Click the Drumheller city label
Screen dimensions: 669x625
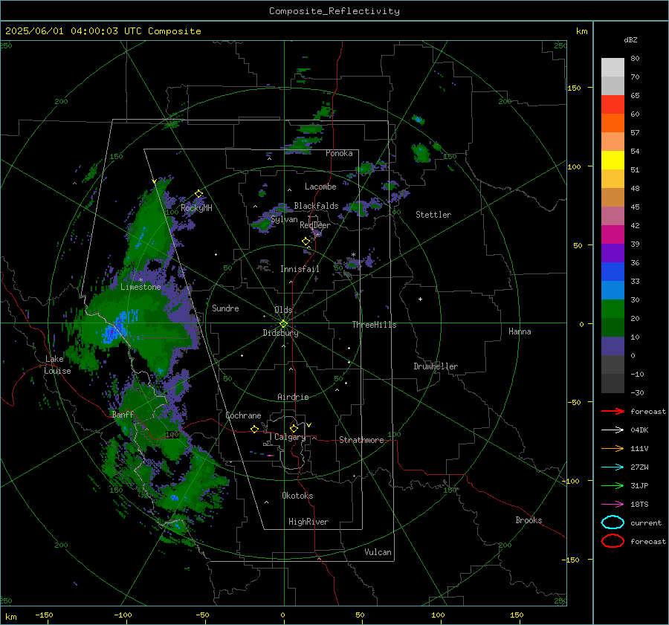[436, 366]
